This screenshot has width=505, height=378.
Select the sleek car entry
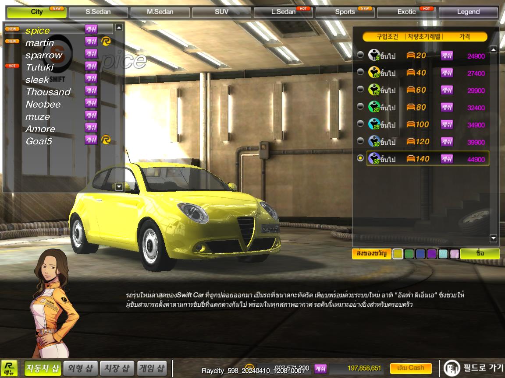tap(37, 80)
